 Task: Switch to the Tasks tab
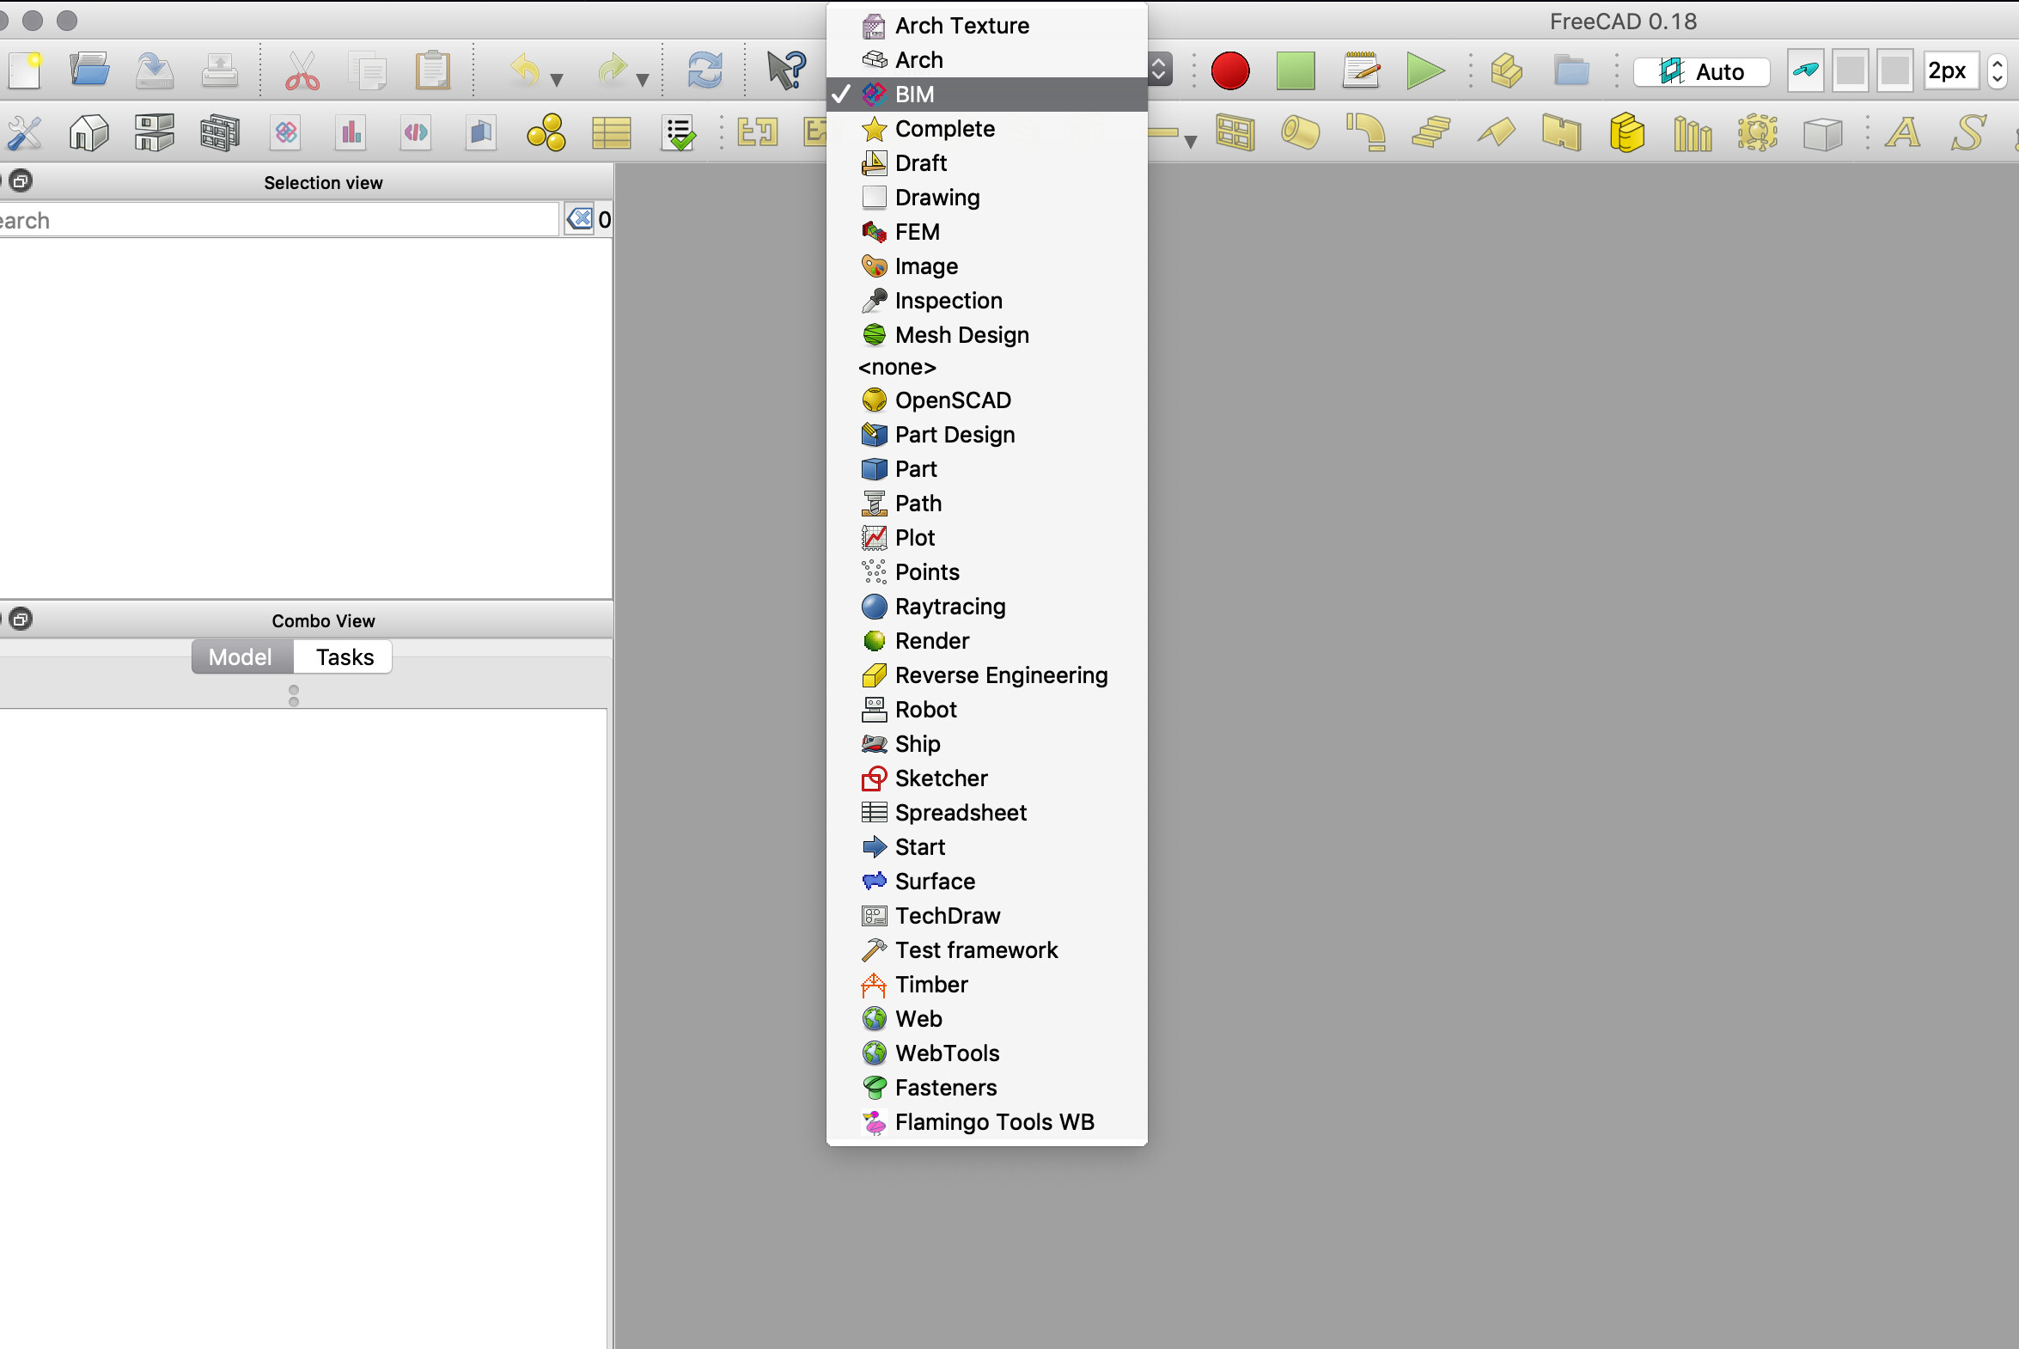click(345, 657)
